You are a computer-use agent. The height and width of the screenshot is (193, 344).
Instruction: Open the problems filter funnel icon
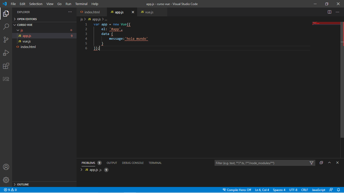pos(312,163)
